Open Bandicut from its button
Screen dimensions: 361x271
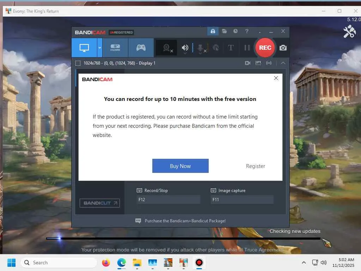point(100,203)
